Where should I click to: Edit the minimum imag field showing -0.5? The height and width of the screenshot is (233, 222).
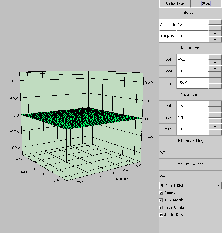192,71
